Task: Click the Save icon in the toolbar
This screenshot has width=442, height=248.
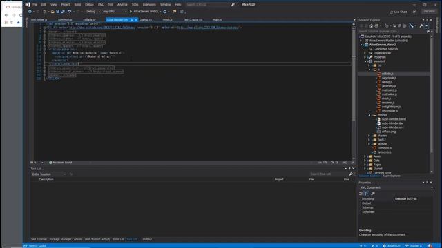Action: point(58,12)
